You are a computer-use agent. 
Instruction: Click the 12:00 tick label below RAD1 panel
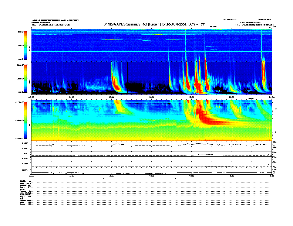[151, 97]
